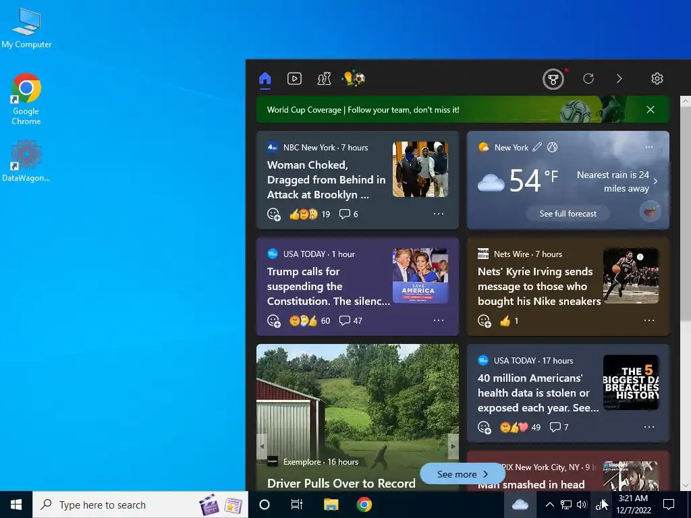Add reaction to Nets Wire story
Image resolution: width=691 pixels, height=518 pixels.
[485, 320]
